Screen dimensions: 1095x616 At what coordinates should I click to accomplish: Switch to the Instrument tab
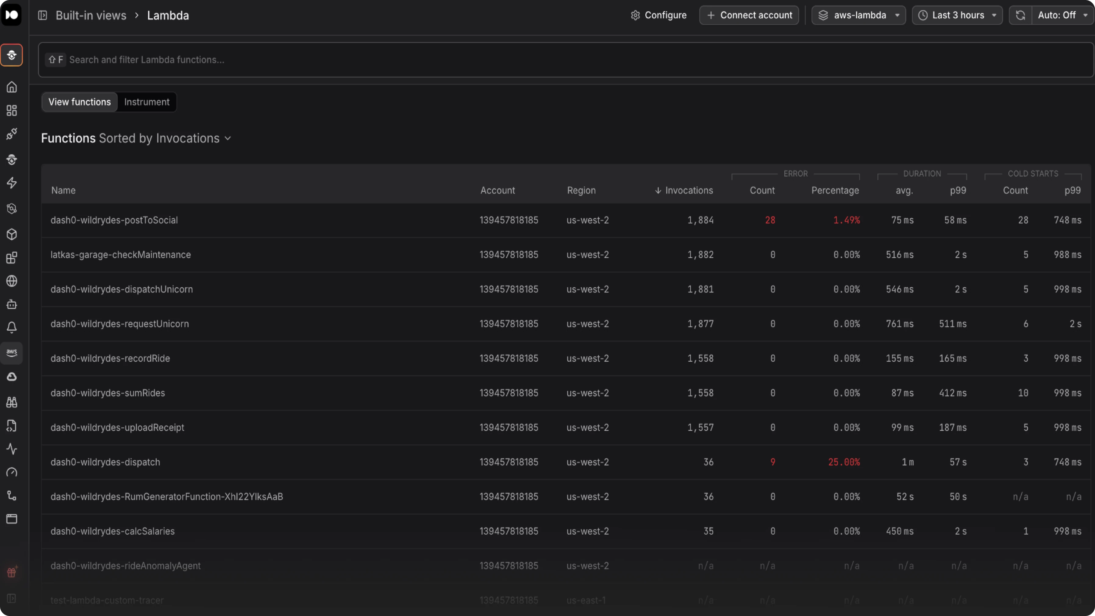pyautogui.click(x=147, y=102)
